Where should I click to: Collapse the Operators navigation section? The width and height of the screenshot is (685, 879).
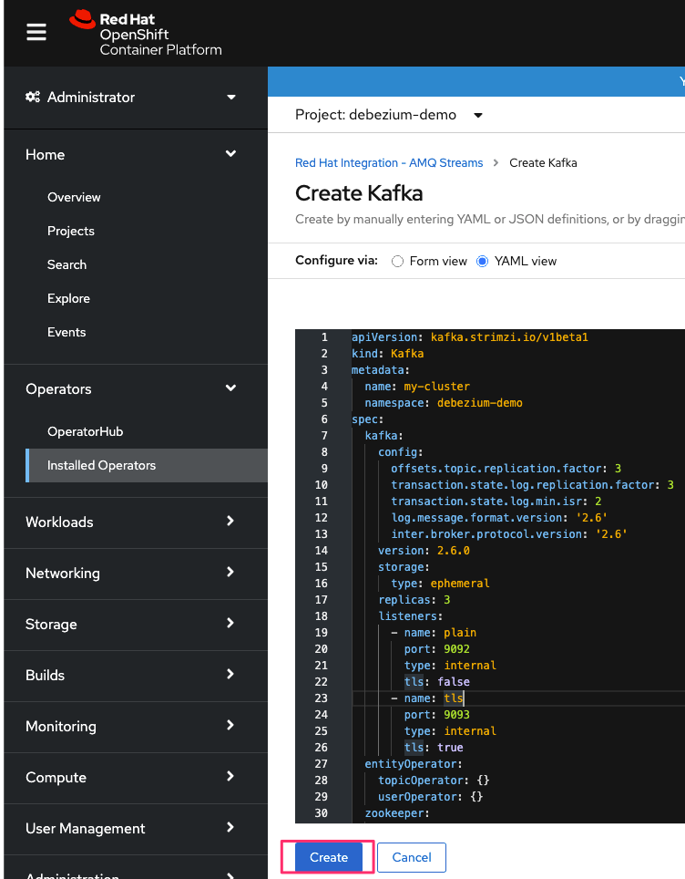click(x=131, y=388)
